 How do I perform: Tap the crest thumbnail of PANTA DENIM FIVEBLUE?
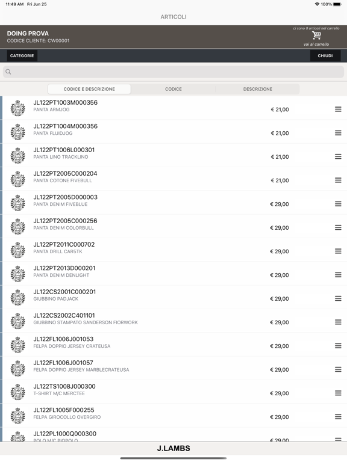point(17,203)
